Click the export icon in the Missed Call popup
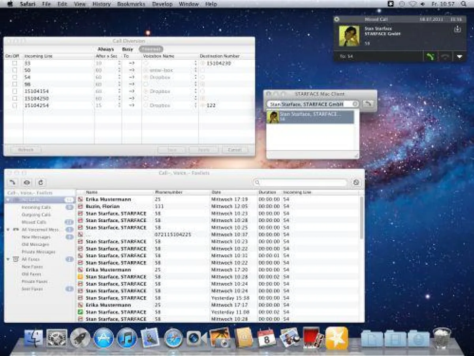 coord(458,29)
